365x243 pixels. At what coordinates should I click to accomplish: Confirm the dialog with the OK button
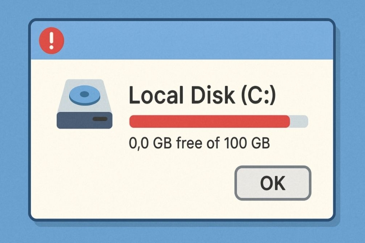[273, 183]
